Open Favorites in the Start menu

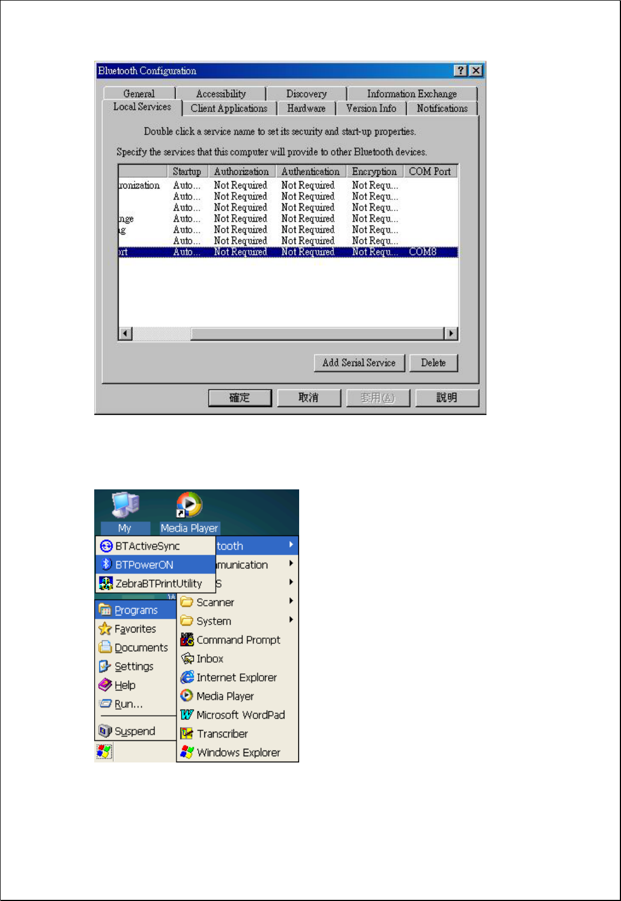coord(136,628)
